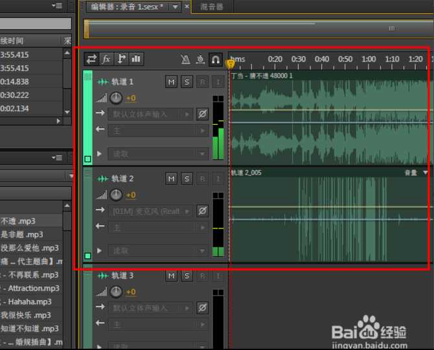Toggle polarity reverse on 轨道 1
The height and width of the screenshot is (350, 434).
pos(202,114)
